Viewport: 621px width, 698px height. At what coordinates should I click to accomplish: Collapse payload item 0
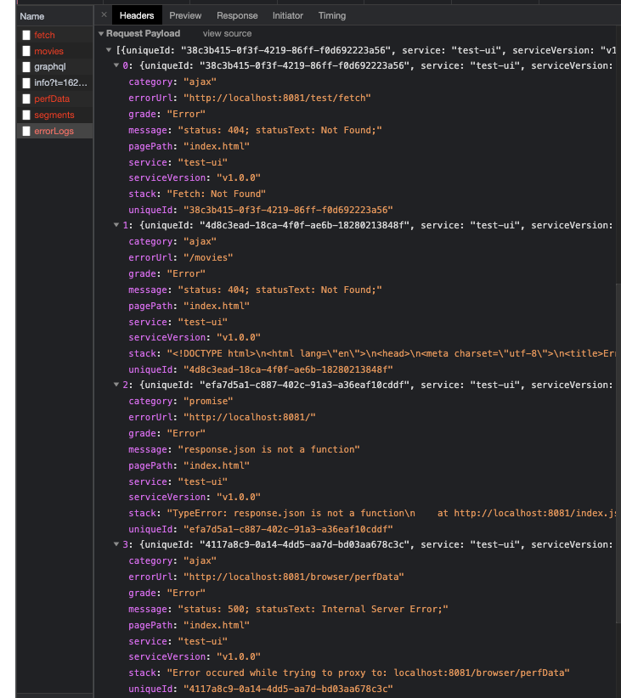(x=116, y=65)
